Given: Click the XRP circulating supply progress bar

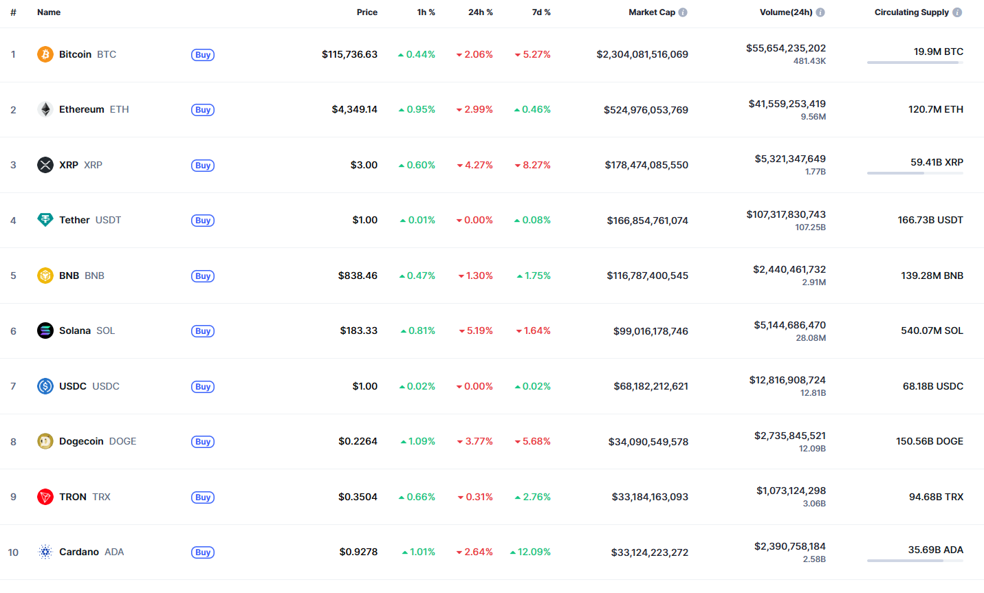Looking at the screenshot, I should tap(915, 173).
